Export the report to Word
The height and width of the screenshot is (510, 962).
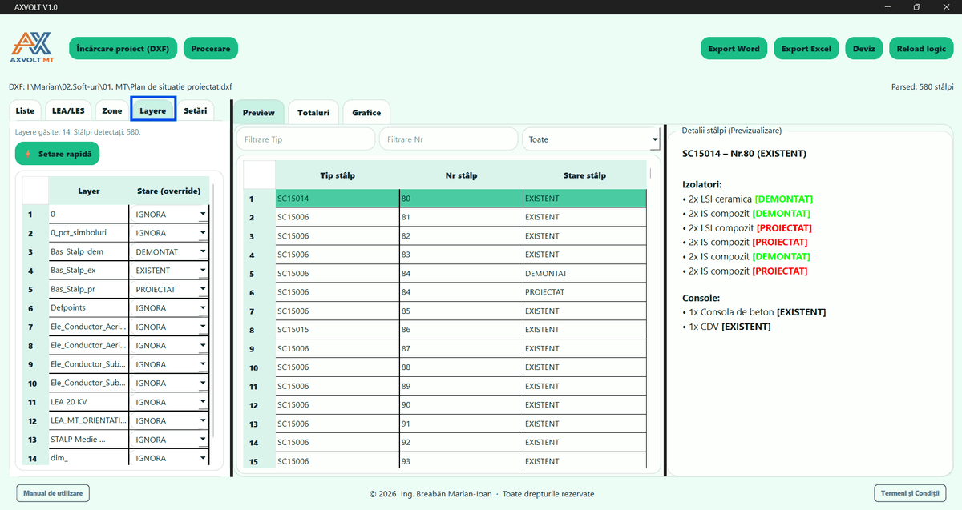(x=734, y=49)
